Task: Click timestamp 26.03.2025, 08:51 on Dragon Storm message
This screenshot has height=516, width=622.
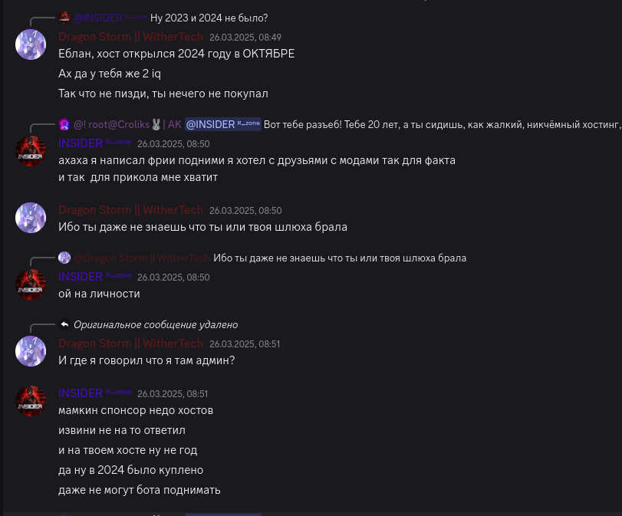Action: (x=245, y=344)
